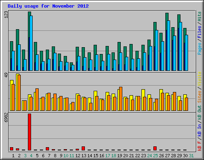204x160 pixels.
Task: Click green day 4 label
Action: tap(31, 156)
